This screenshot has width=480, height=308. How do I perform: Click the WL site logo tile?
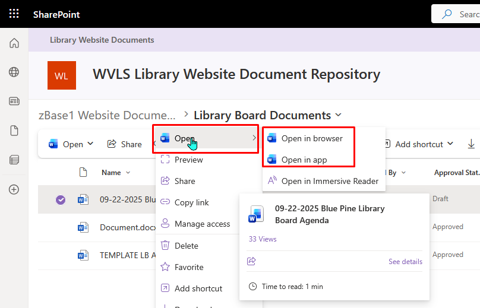[x=62, y=75]
